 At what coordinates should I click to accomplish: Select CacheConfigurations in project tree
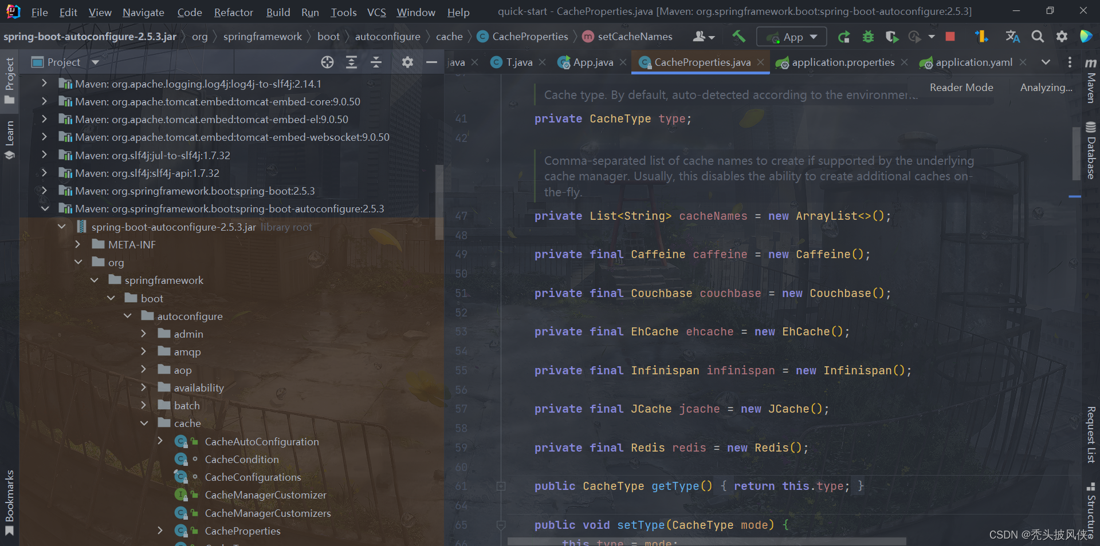tap(253, 477)
